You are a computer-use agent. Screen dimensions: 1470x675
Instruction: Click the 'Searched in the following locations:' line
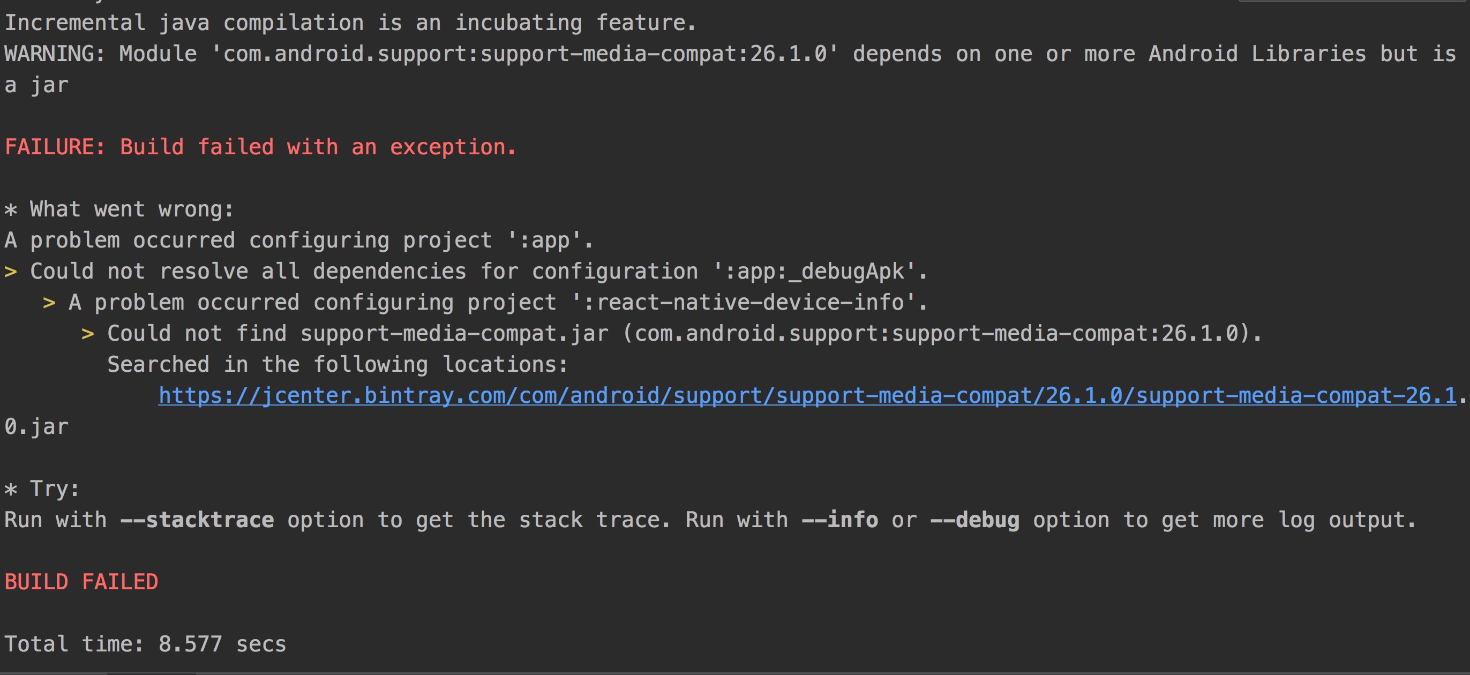point(336,364)
